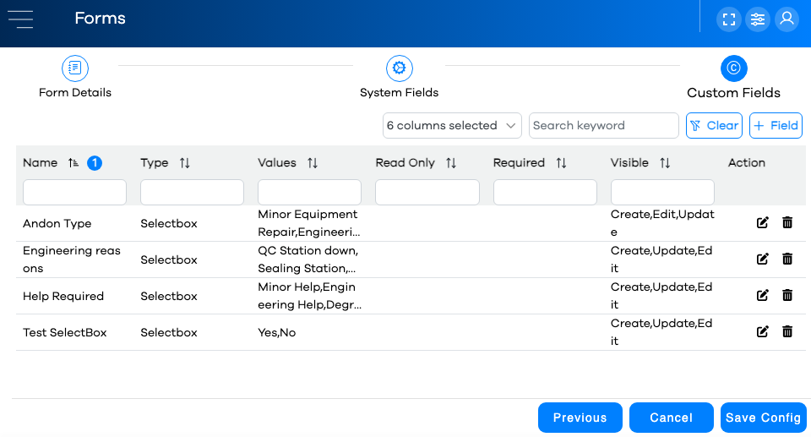Viewport: 811px width, 437px height.
Task: Sort by Visible column
Action: (665, 163)
